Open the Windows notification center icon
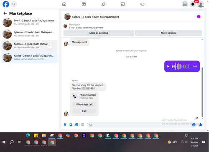Image resolution: width=209 pixels, height=152 pixels. click(x=204, y=142)
